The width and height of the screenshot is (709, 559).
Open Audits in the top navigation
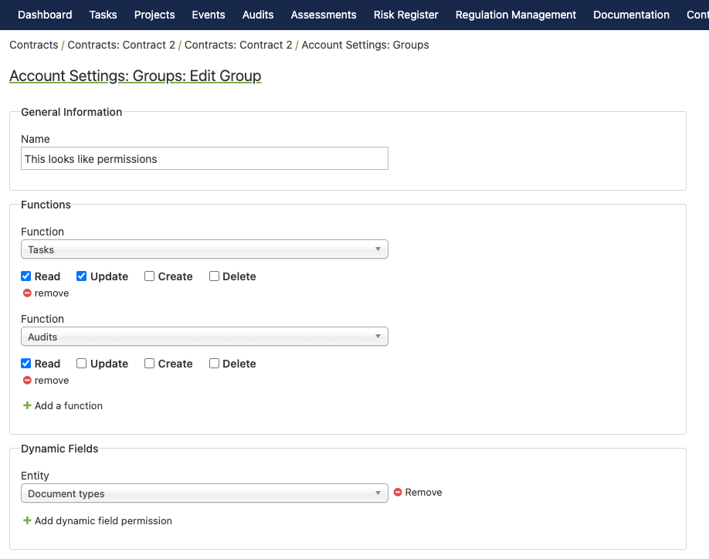click(258, 15)
